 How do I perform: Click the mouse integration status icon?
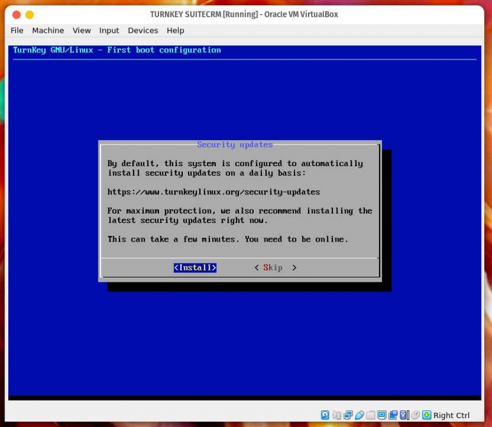tap(415, 415)
